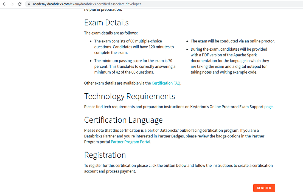Click the Technology Requirements heading
Screen dimensions: 303x196
130,96
